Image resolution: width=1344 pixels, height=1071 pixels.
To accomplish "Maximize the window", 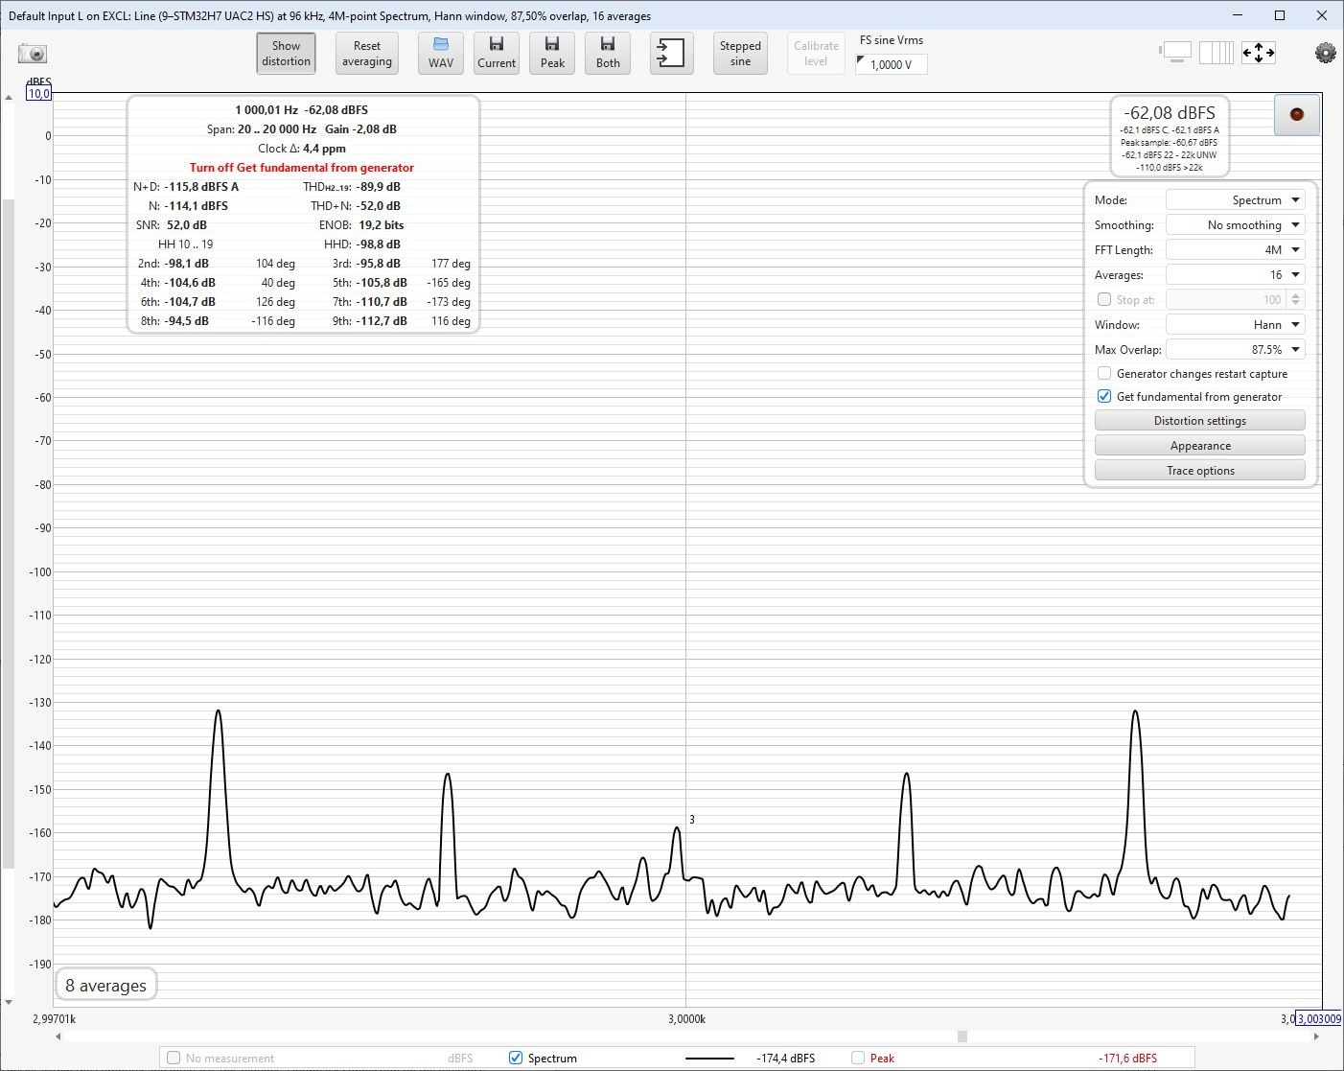I will coord(1280,15).
